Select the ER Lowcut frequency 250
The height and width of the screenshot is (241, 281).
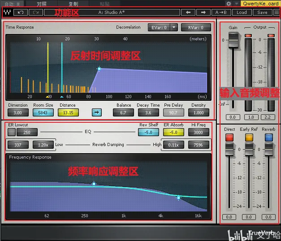27,132
